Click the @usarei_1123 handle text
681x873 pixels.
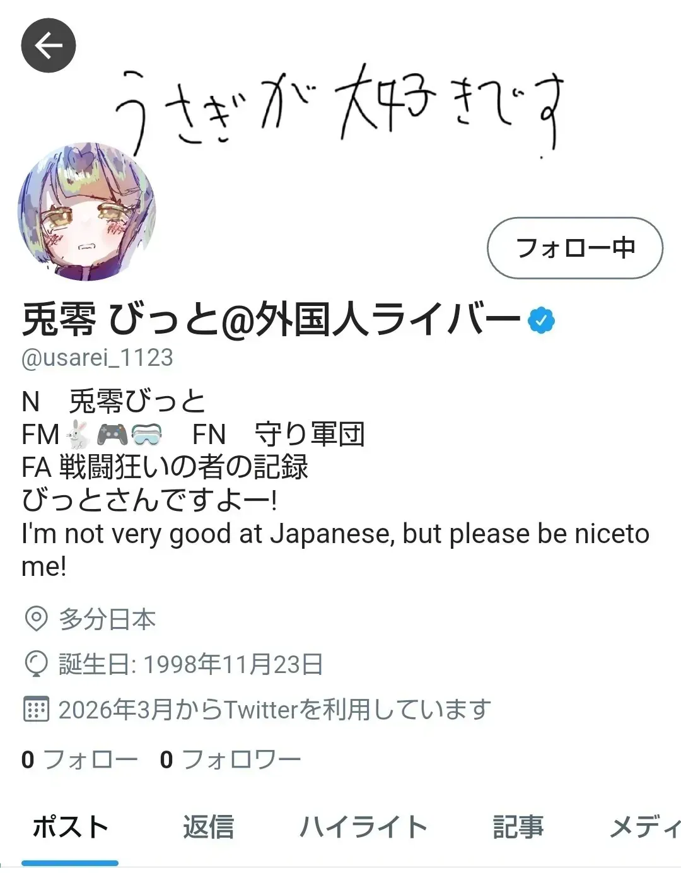(97, 358)
